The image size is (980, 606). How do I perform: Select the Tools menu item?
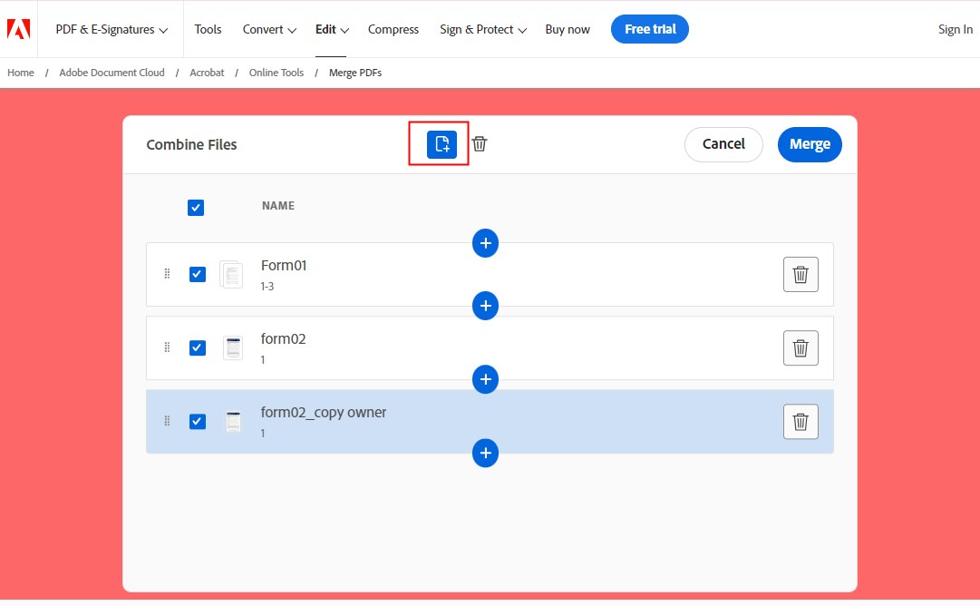pos(208,29)
